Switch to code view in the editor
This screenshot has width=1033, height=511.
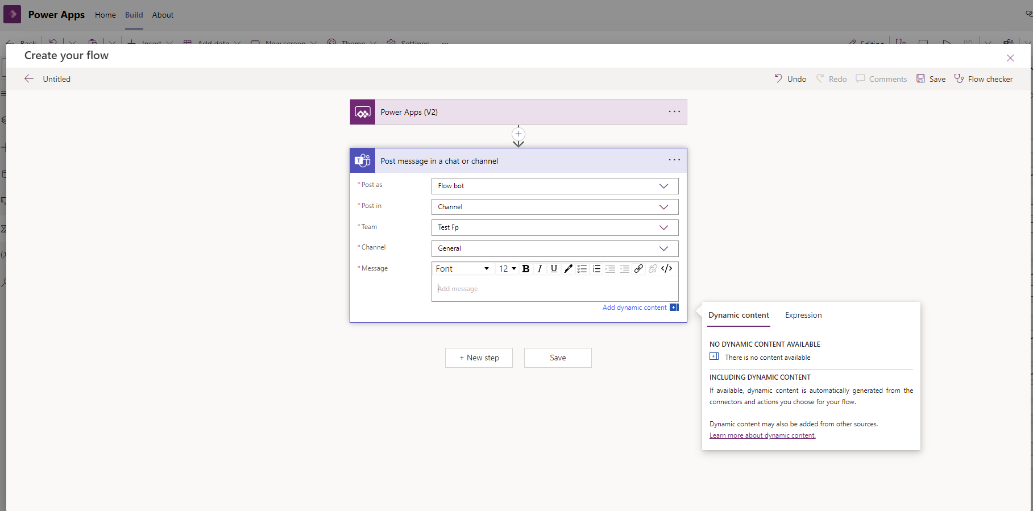coord(667,269)
